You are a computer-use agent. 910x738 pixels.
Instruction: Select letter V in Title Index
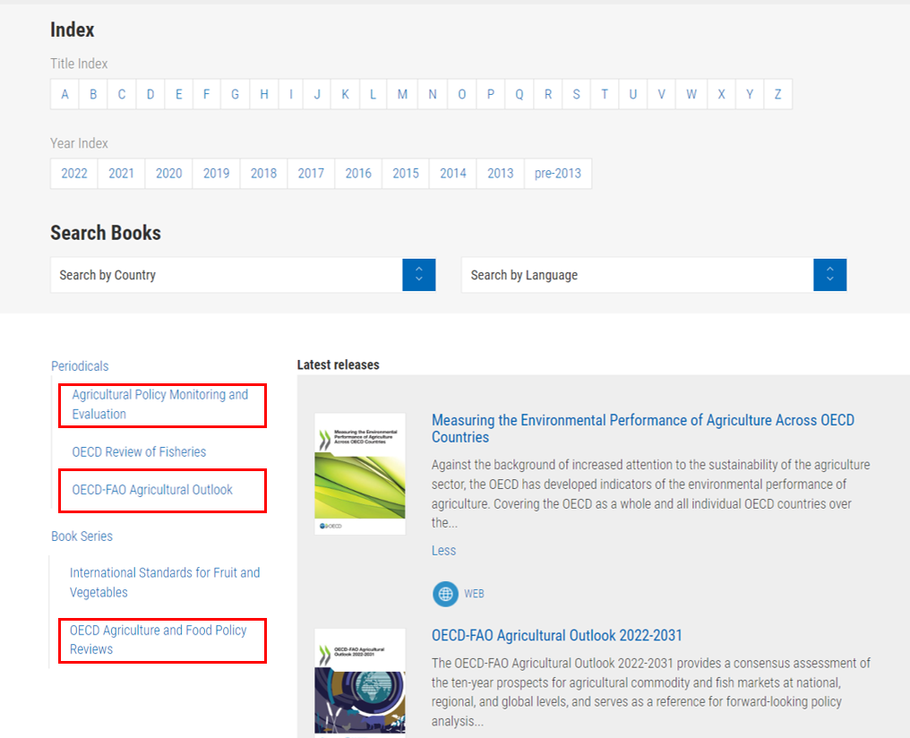click(x=661, y=94)
